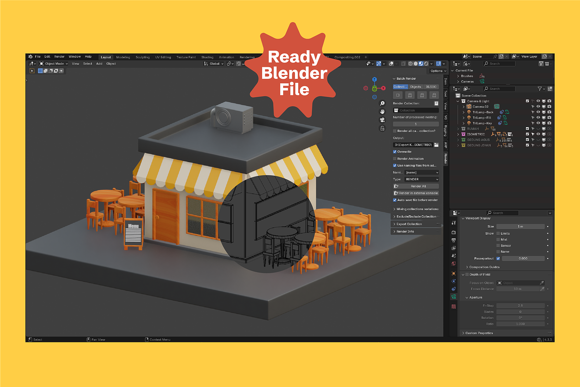Click the zoom magnifier gizmo in viewport
Viewport: 580px width, 387px height.
pyautogui.click(x=382, y=104)
